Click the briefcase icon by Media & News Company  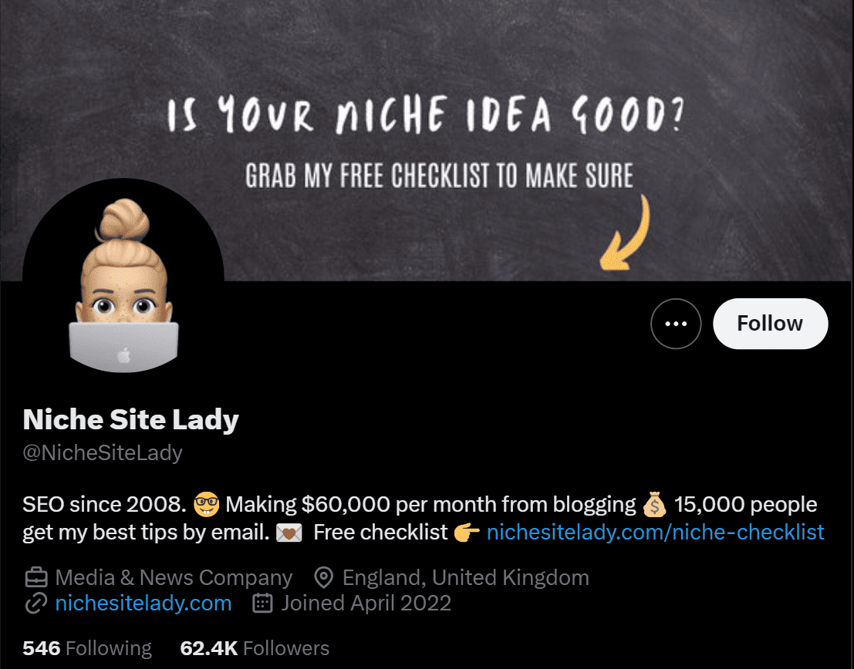pos(36,577)
